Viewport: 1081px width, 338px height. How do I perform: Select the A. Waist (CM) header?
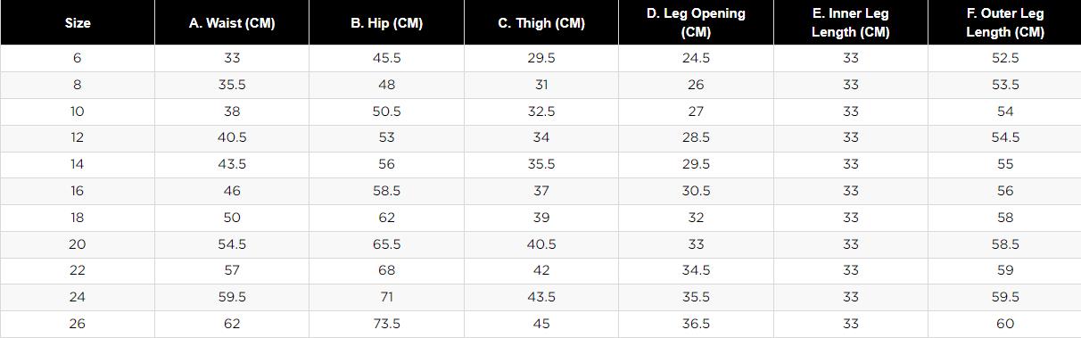click(232, 23)
